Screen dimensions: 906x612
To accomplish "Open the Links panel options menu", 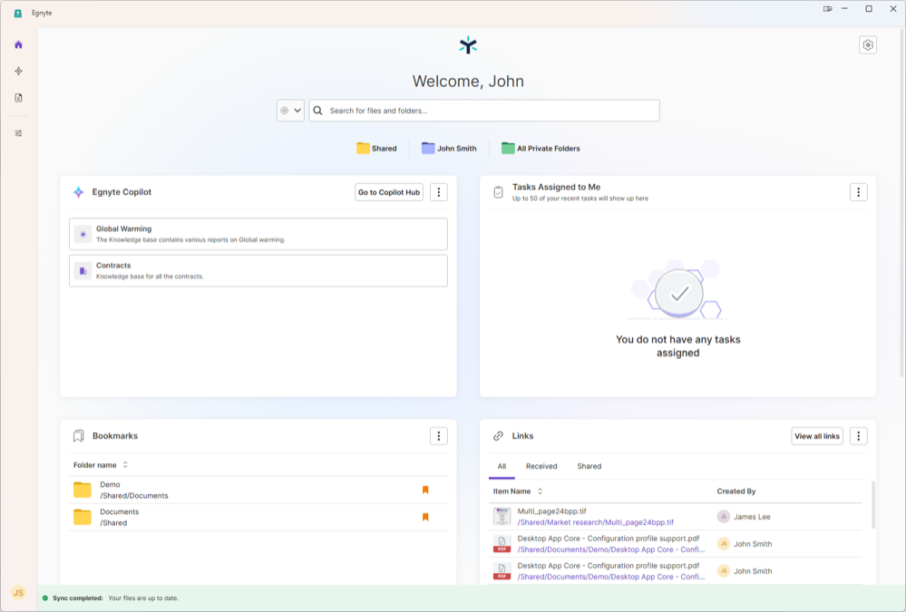I will [858, 436].
